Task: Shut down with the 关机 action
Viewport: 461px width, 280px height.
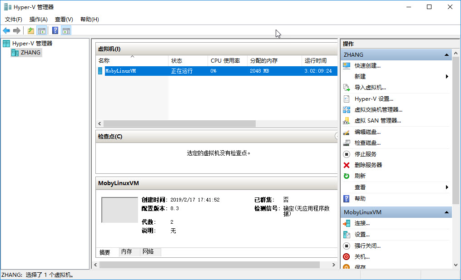Action: [347, 256]
